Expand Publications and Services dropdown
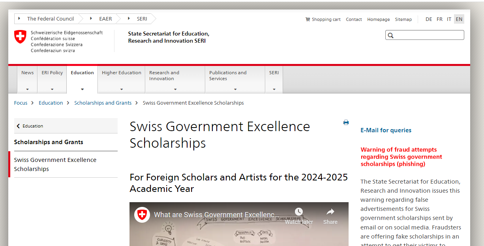The height and width of the screenshot is (246, 484). point(235,80)
